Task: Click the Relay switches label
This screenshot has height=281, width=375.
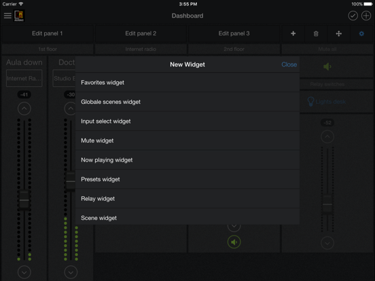Action: (327, 84)
